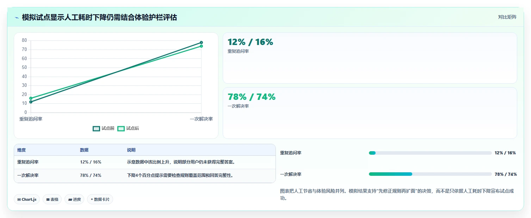Click the 数据卡片 tag chip
Screen dimensions: 531x218
[x=100, y=199]
